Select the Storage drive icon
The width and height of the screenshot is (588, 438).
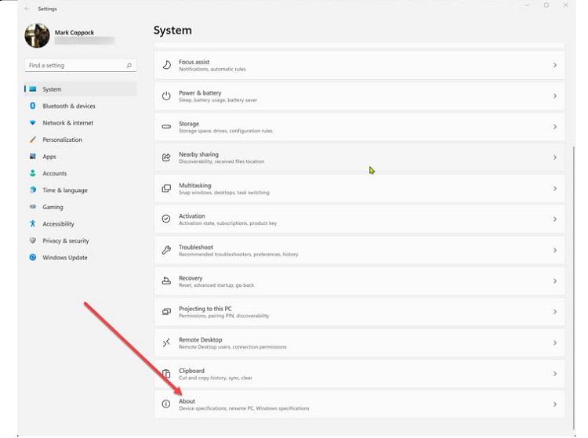pos(166,127)
